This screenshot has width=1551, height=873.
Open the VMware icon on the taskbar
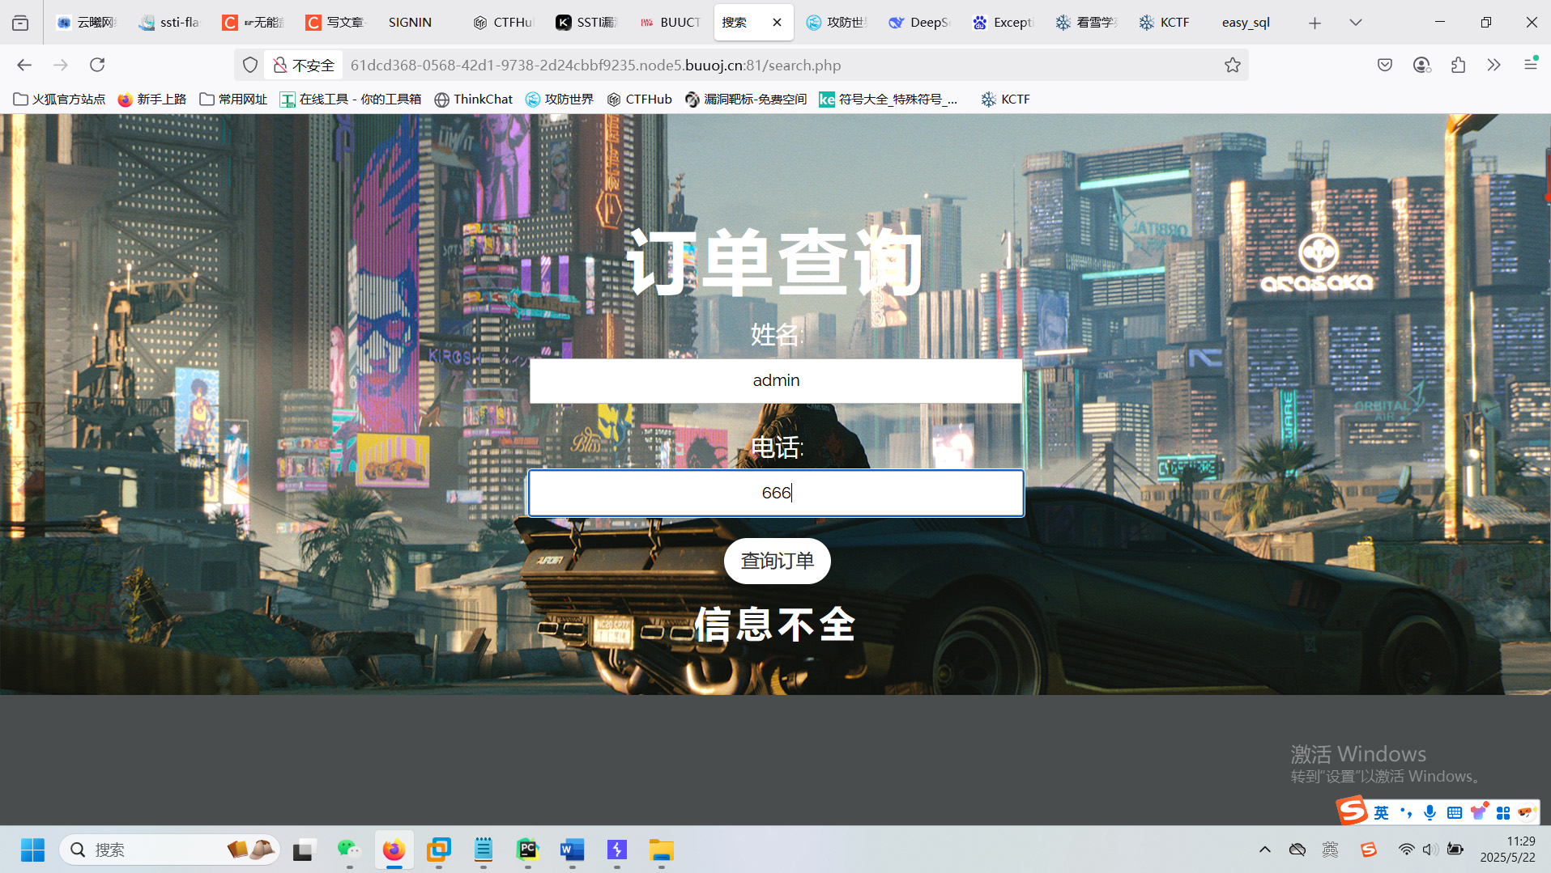438,850
